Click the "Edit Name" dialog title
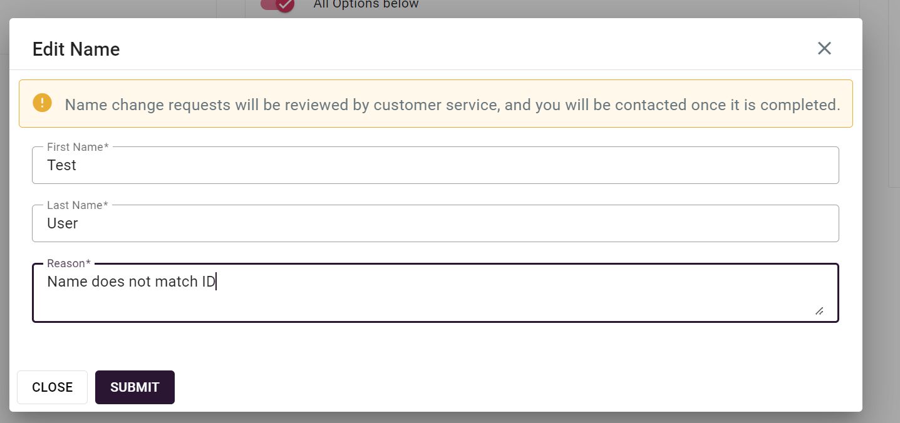 [76, 49]
